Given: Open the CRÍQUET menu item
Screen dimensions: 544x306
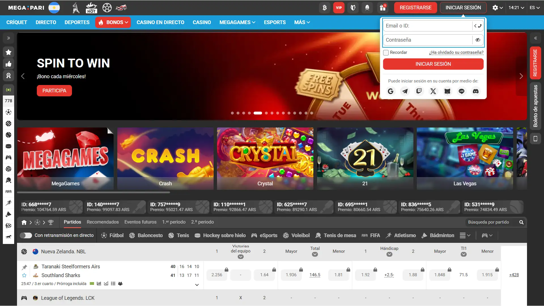Looking at the screenshot, I should click(x=17, y=22).
